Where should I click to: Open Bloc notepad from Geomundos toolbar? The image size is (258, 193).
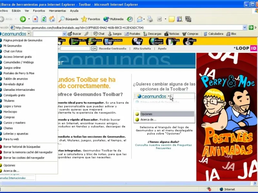click(x=231, y=34)
